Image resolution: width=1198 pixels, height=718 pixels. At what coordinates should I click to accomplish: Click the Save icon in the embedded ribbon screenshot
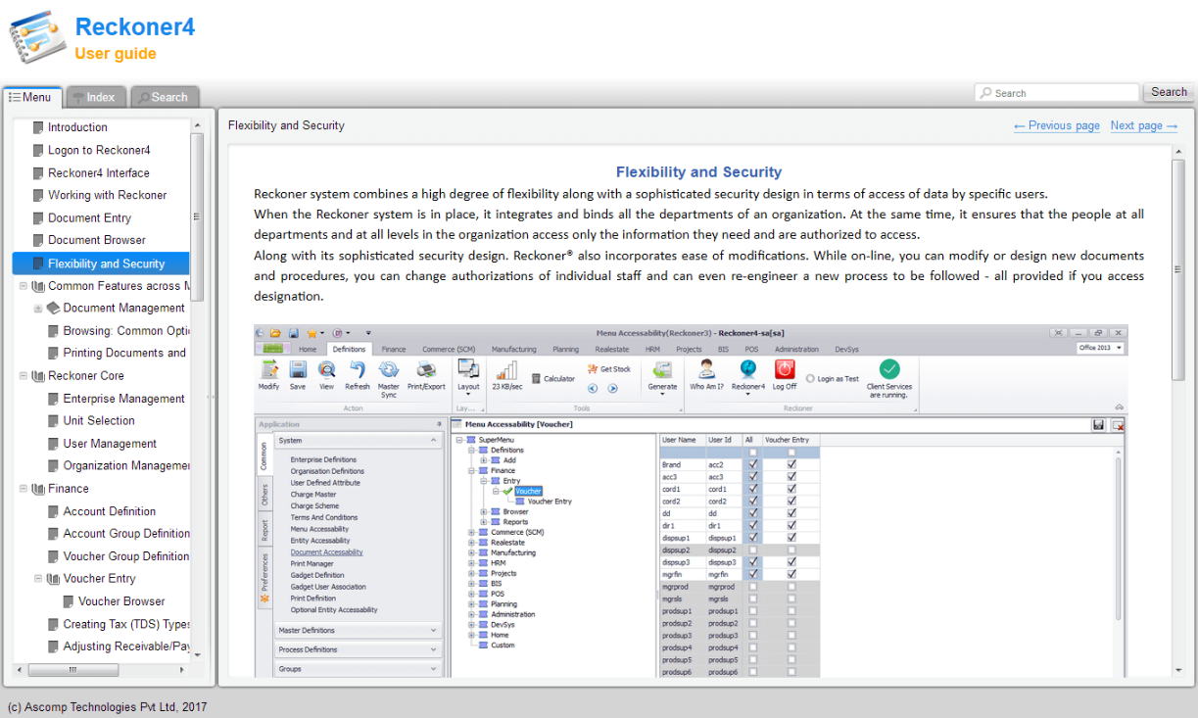(298, 369)
